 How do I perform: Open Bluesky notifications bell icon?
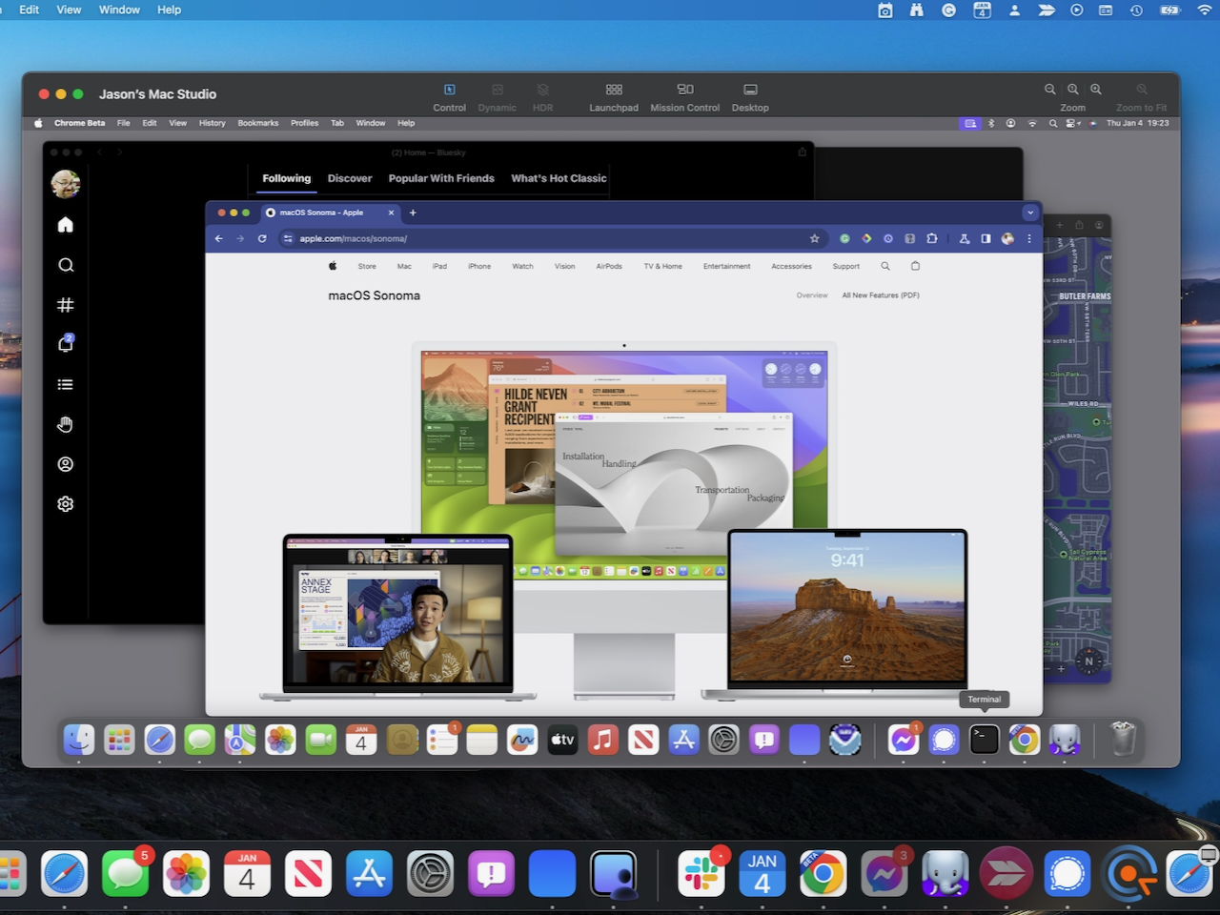pyautogui.click(x=66, y=344)
